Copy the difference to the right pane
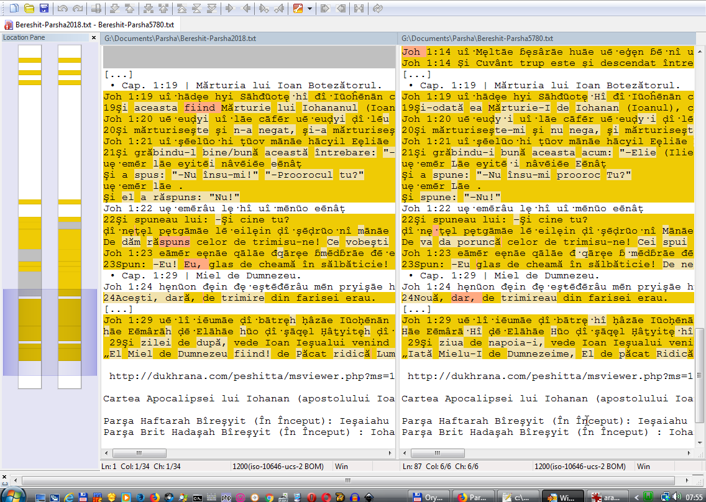This screenshot has height=502, width=706. click(230, 9)
